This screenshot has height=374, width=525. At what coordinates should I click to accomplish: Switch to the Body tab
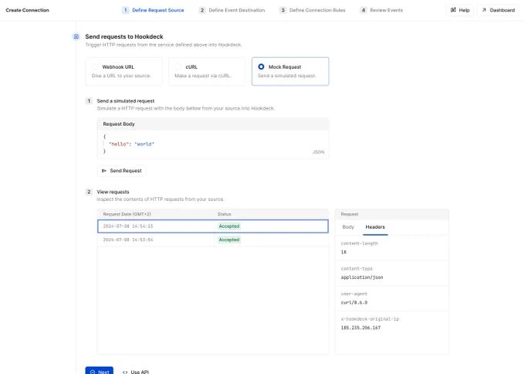point(348,227)
